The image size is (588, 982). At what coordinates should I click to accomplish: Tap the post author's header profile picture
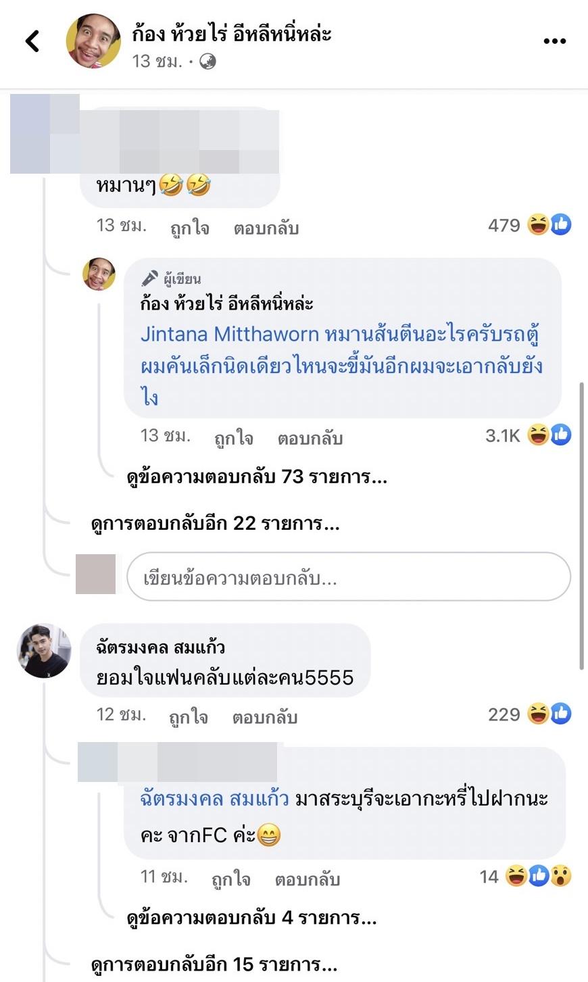pyautogui.click(x=93, y=41)
